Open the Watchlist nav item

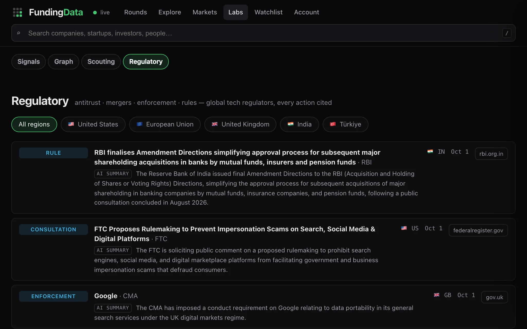[268, 12]
